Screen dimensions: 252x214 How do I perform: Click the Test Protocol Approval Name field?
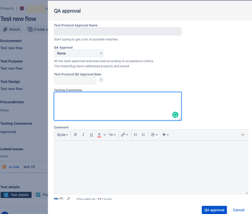coord(118,31)
